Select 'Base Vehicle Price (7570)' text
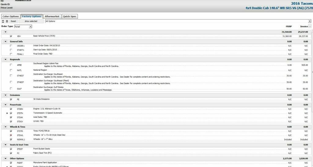313x167 pixels. tap(44, 36)
